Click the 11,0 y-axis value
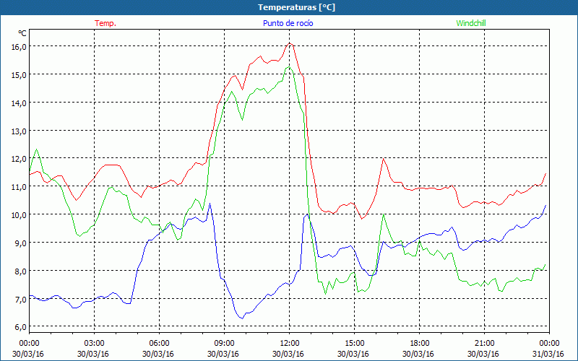The width and height of the screenshot is (578, 361). coord(19,187)
